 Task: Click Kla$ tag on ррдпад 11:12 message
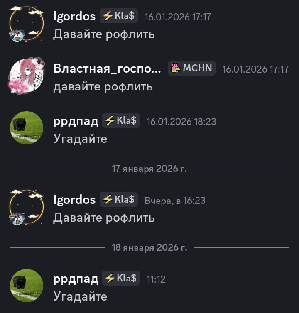(x=121, y=278)
